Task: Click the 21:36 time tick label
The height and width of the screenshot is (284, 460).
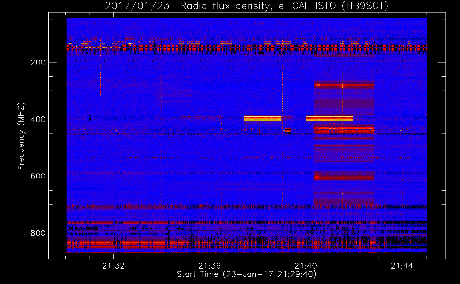Action: point(210,266)
